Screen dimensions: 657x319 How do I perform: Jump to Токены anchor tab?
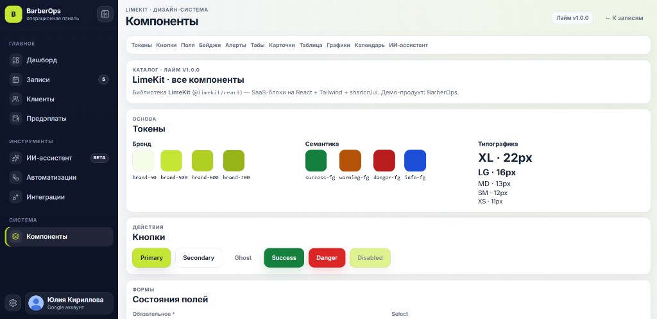click(x=142, y=45)
